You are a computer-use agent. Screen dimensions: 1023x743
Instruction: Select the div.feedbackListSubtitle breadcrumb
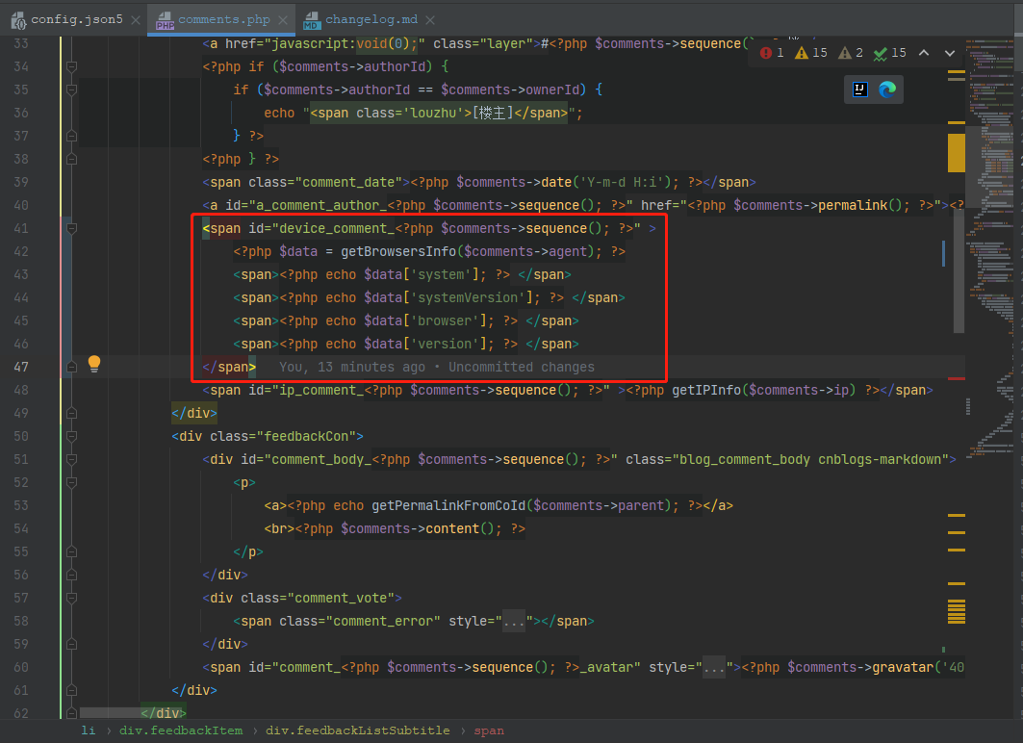(358, 730)
